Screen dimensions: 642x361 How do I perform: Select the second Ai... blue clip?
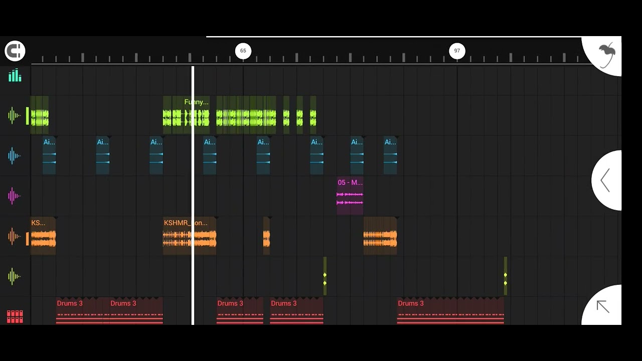point(103,155)
